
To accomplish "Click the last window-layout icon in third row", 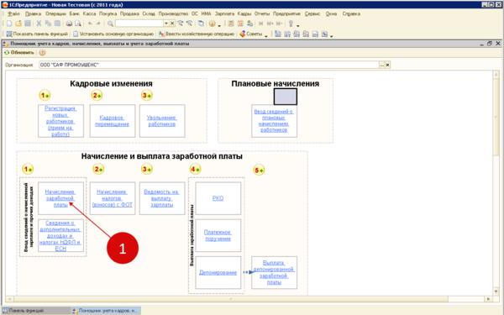I will pyautogui.click(x=324, y=34).
